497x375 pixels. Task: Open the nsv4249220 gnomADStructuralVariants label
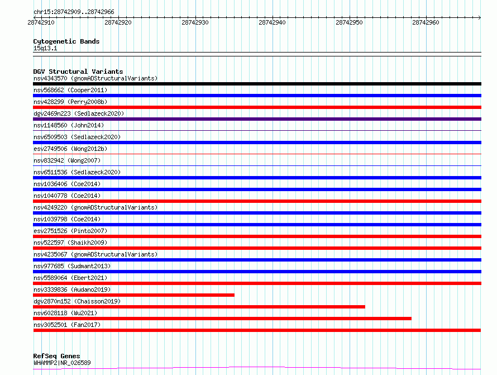coord(95,207)
